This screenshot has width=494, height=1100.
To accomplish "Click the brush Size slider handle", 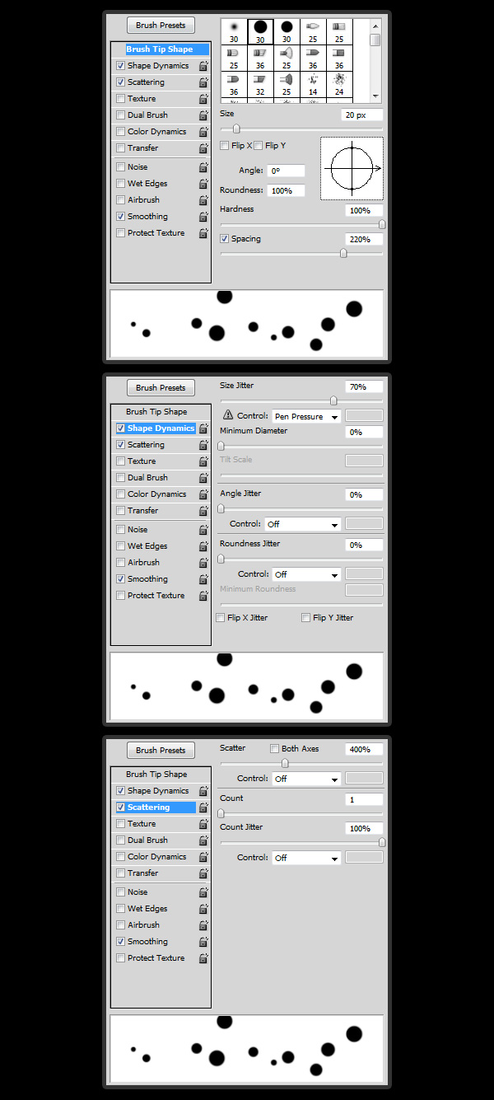I will click(236, 129).
